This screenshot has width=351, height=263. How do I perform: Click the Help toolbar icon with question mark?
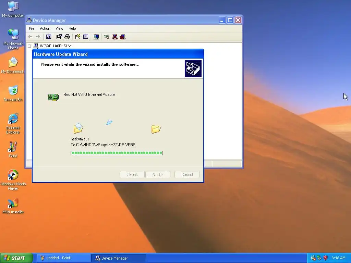point(78,37)
